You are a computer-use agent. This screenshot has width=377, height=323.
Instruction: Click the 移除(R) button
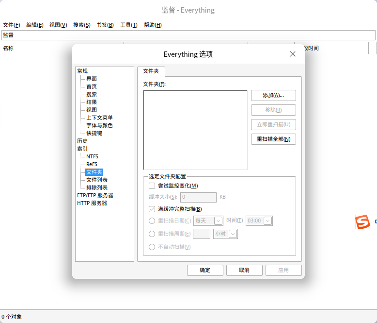pyautogui.click(x=273, y=110)
